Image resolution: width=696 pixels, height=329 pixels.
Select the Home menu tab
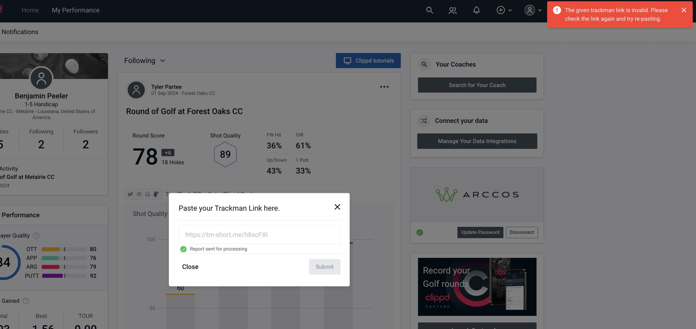(30, 10)
